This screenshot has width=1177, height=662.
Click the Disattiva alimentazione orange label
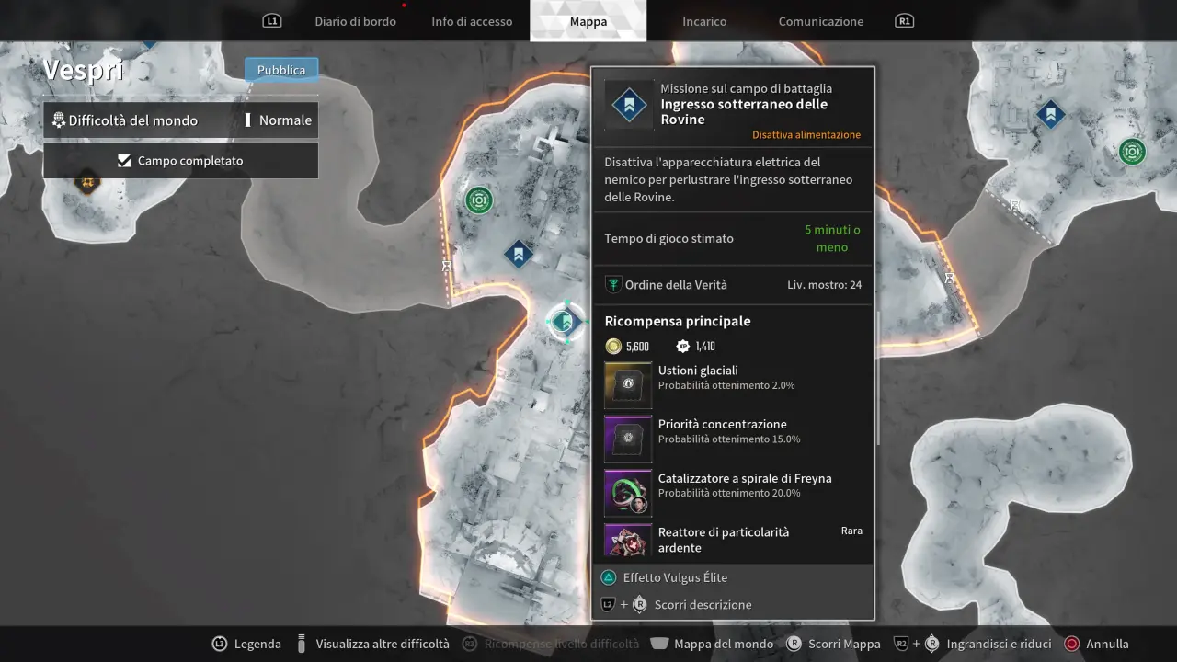[806, 134]
